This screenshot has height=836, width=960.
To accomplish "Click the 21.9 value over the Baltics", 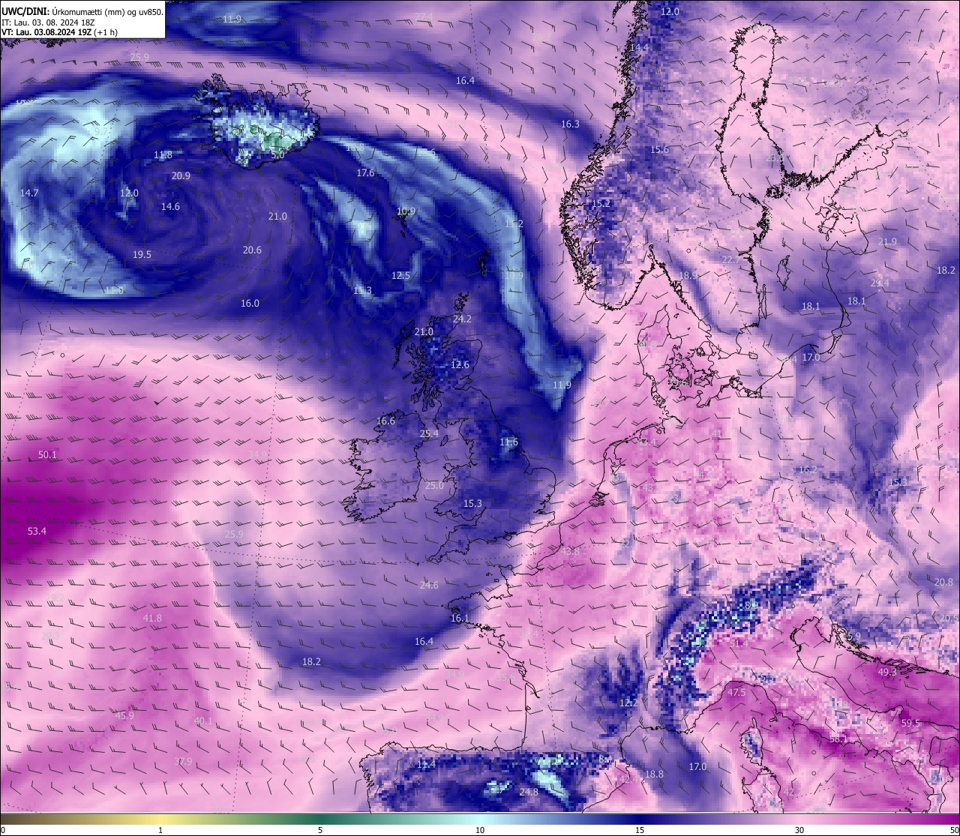I will click(887, 241).
